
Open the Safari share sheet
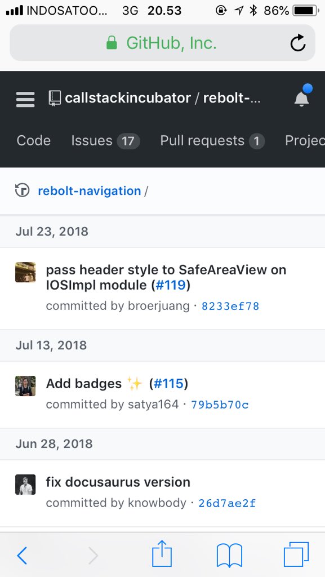pos(162,553)
